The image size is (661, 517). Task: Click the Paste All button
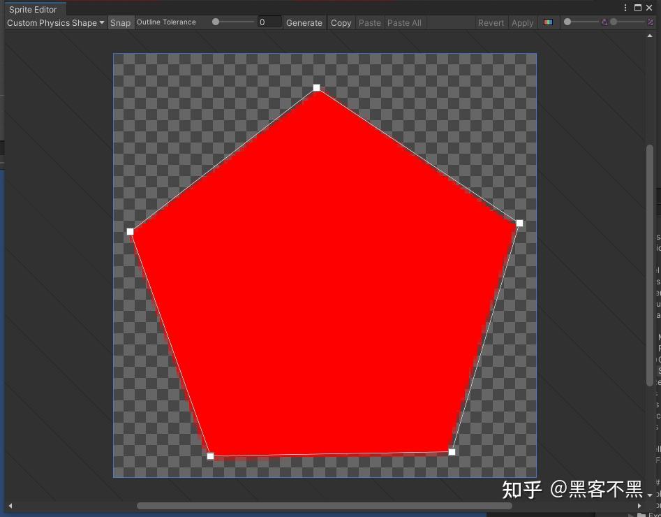404,23
